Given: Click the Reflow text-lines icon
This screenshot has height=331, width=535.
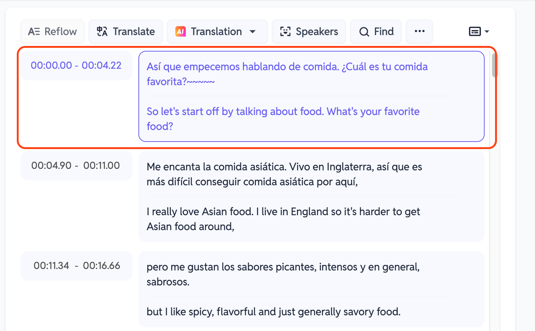Looking at the screenshot, I should (34, 32).
